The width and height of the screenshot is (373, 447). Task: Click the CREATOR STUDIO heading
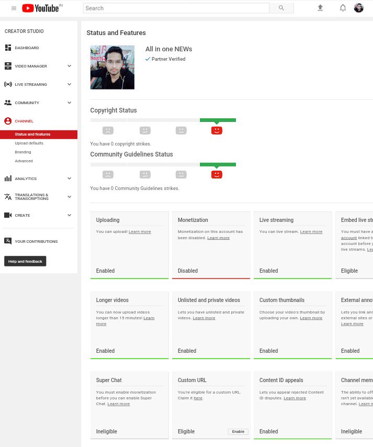24,31
